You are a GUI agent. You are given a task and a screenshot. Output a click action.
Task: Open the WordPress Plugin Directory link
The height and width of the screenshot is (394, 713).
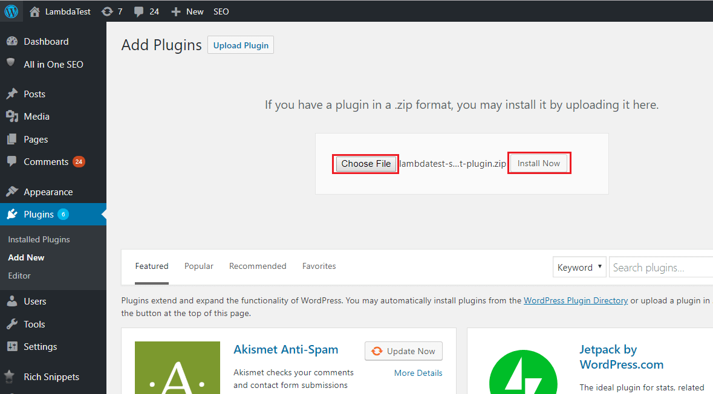pos(575,300)
